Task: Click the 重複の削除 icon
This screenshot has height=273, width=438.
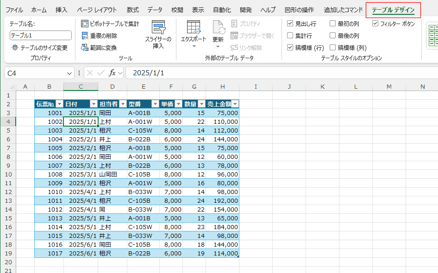Action: point(85,36)
